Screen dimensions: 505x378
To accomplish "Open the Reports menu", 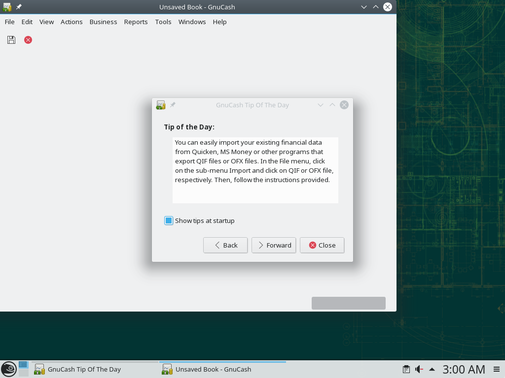I will tap(136, 22).
